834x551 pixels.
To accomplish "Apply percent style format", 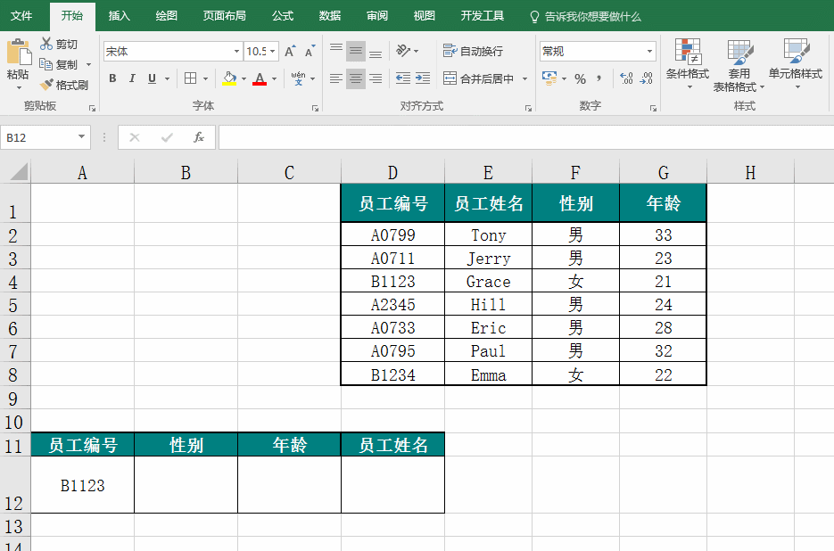I will pos(581,78).
